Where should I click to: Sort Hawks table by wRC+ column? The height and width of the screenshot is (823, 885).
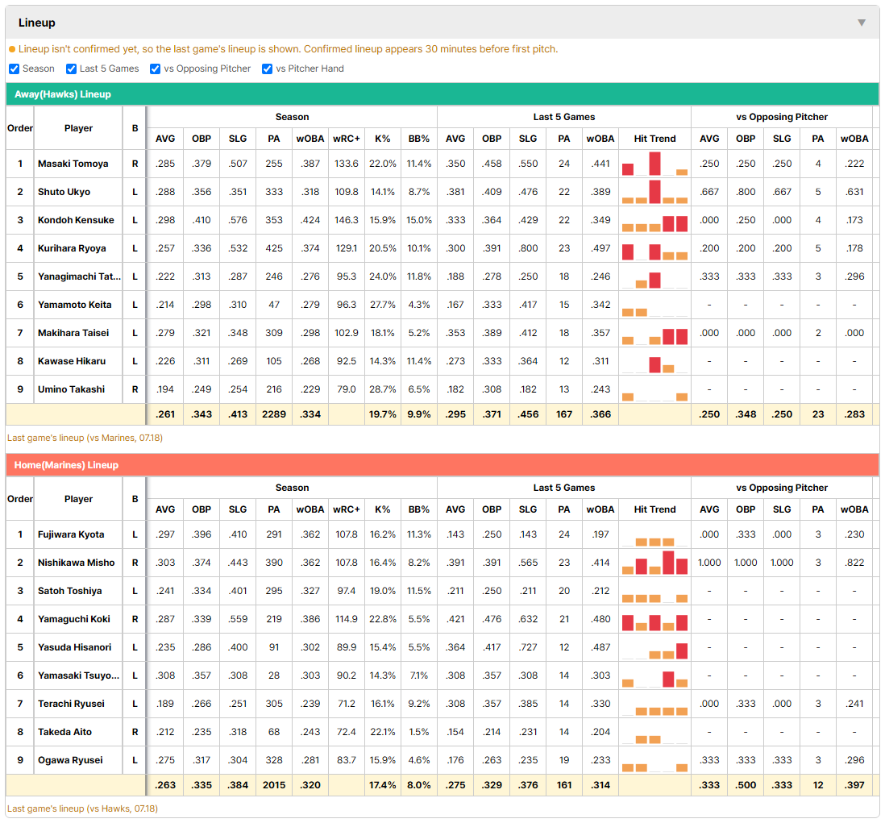[x=346, y=139]
